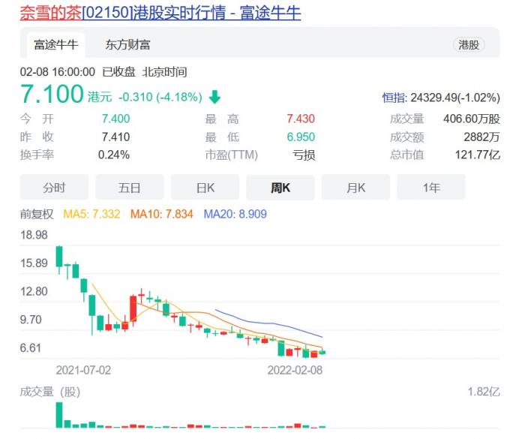Click the 昨收 value 7.410
The width and height of the screenshot is (525, 439).
pyautogui.click(x=115, y=137)
